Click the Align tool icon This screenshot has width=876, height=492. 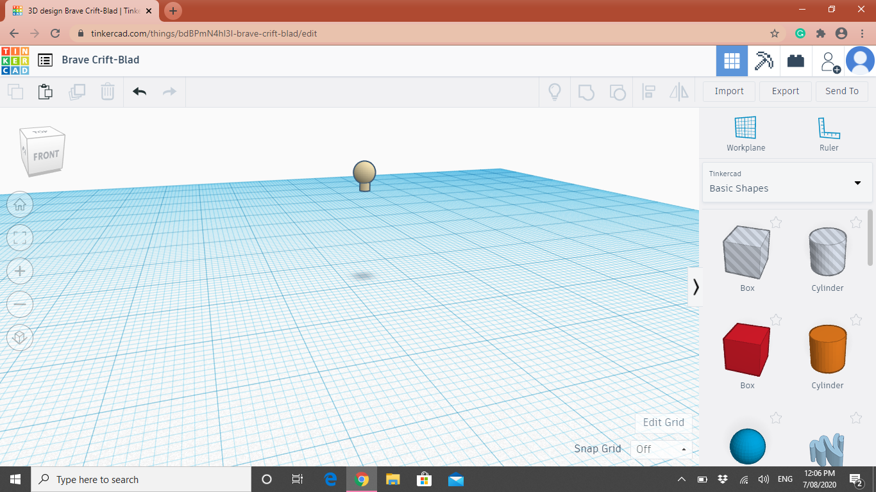648,92
